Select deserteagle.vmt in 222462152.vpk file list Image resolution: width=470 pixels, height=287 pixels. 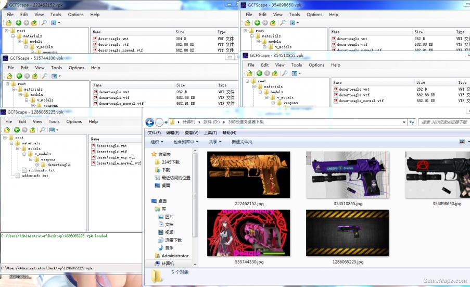(x=113, y=39)
